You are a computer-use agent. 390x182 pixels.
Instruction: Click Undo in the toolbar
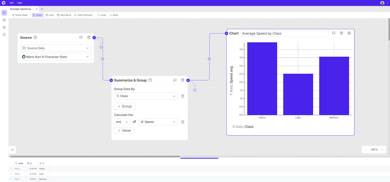coord(101,15)
